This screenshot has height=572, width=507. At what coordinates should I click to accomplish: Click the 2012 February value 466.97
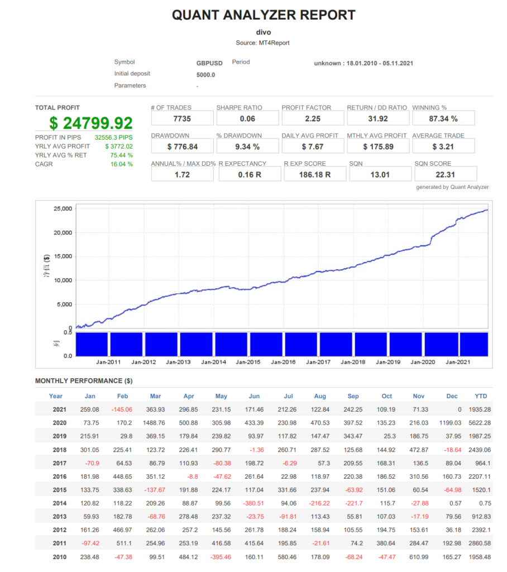click(122, 530)
